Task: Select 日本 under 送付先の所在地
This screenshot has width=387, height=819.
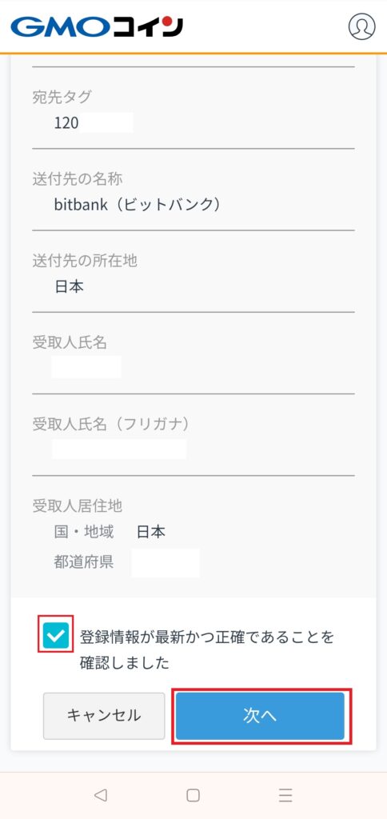Action: [x=69, y=286]
